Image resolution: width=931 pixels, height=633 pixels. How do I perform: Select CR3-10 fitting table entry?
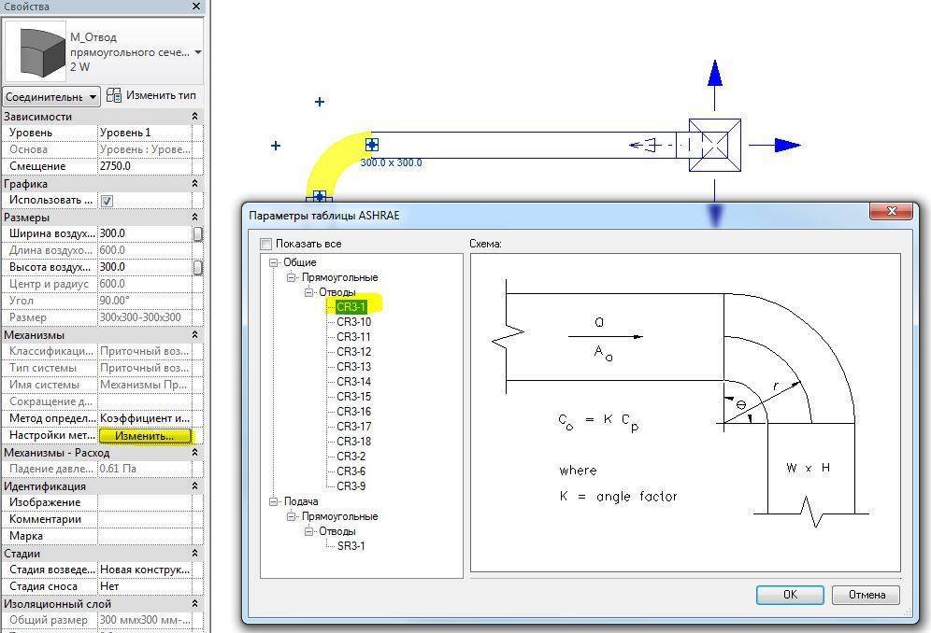(x=354, y=321)
